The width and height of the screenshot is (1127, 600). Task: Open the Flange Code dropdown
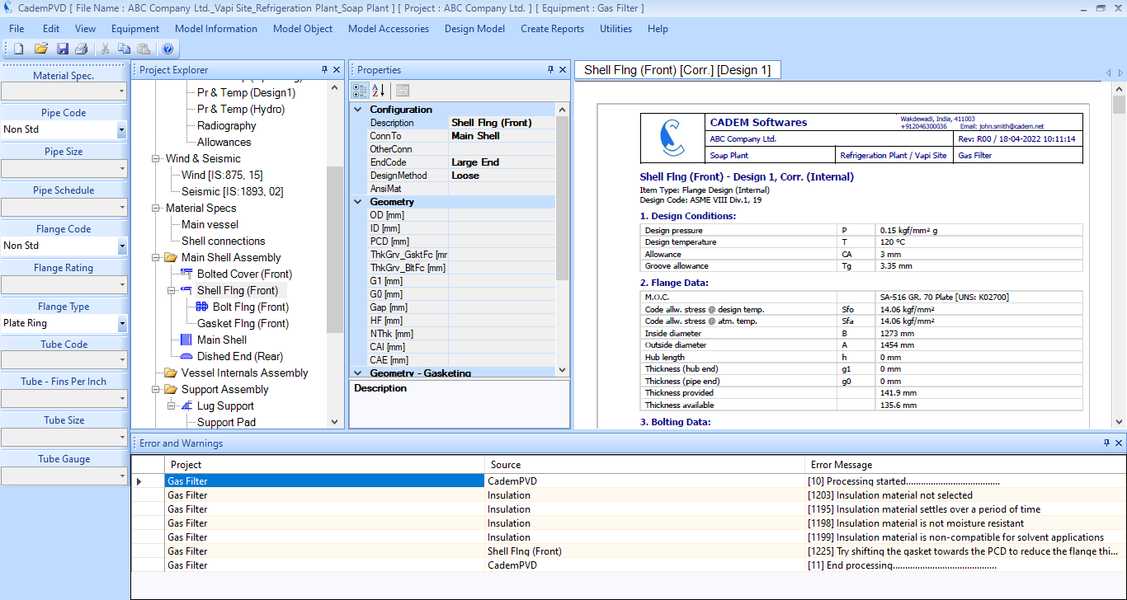tap(121, 246)
